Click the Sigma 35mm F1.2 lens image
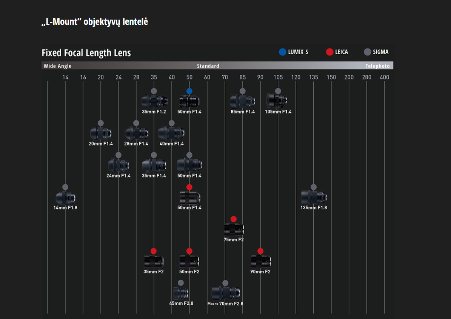 (x=154, y=101)
